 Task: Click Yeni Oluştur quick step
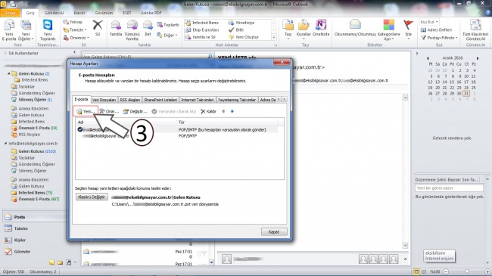244,37
